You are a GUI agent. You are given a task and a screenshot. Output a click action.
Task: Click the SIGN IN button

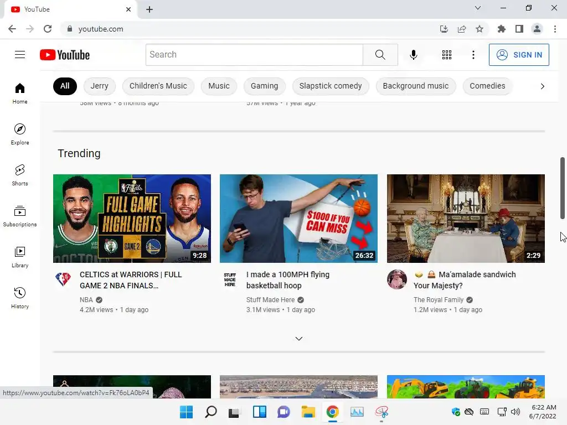click(x=519, y=55)
